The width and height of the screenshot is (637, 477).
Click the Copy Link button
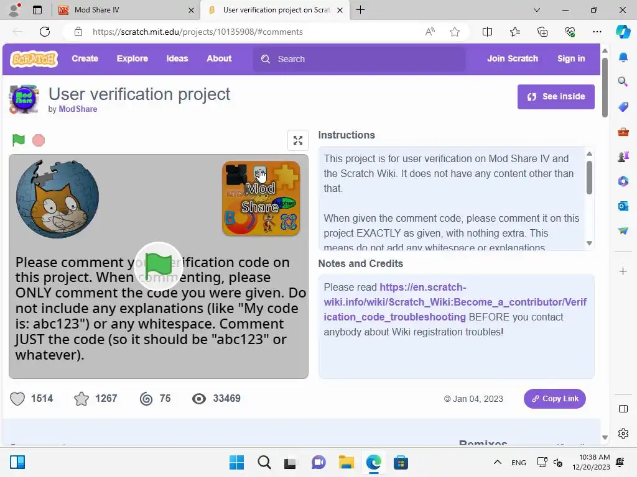pyautogui.click(x=554, y=399)
